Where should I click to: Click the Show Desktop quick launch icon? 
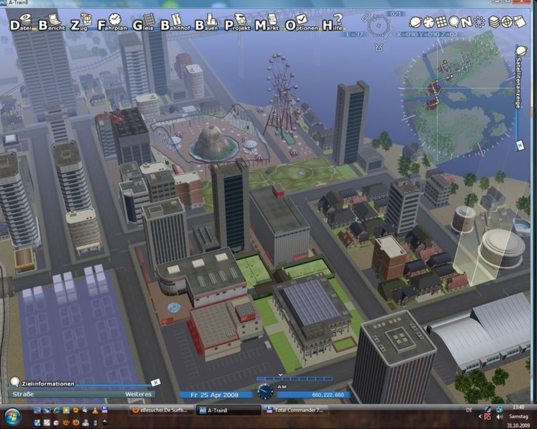tap(37, 410)
